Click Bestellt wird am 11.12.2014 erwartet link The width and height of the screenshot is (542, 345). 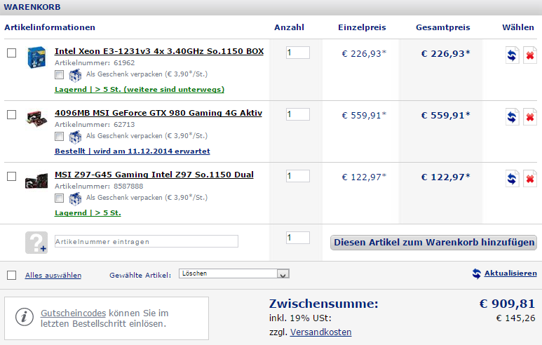click(133, 151)
